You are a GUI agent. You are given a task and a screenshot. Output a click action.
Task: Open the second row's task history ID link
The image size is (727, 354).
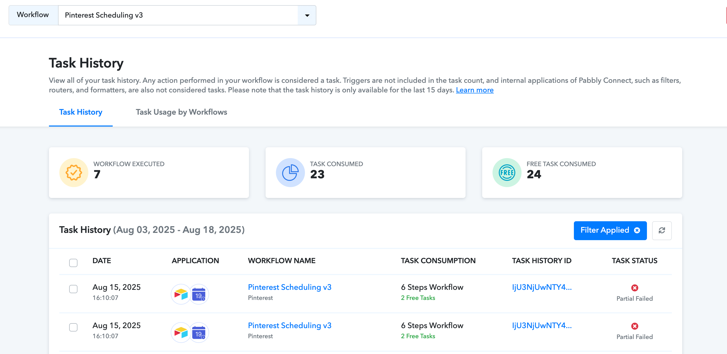(x=542, y=326)
